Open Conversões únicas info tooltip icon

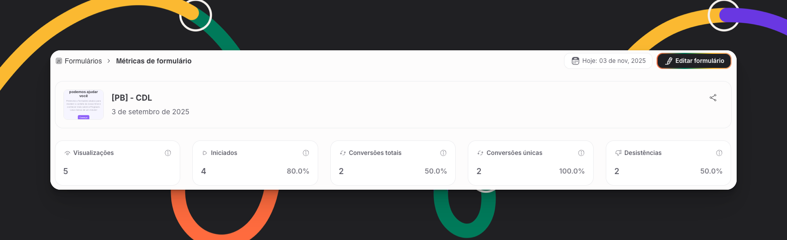581,153
